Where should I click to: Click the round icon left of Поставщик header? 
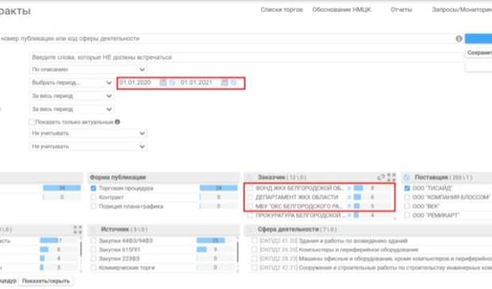click(406, 177)
